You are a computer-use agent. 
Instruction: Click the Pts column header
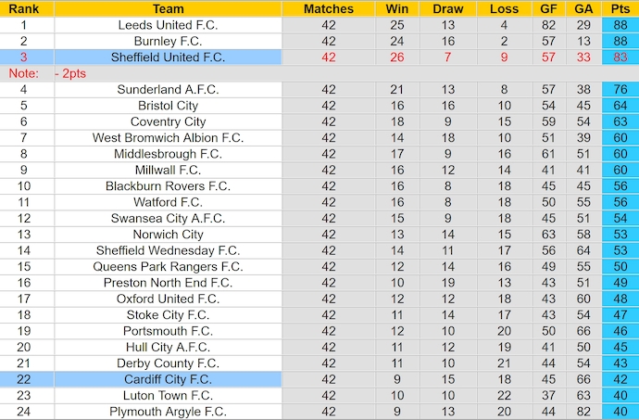coord(620,8)
